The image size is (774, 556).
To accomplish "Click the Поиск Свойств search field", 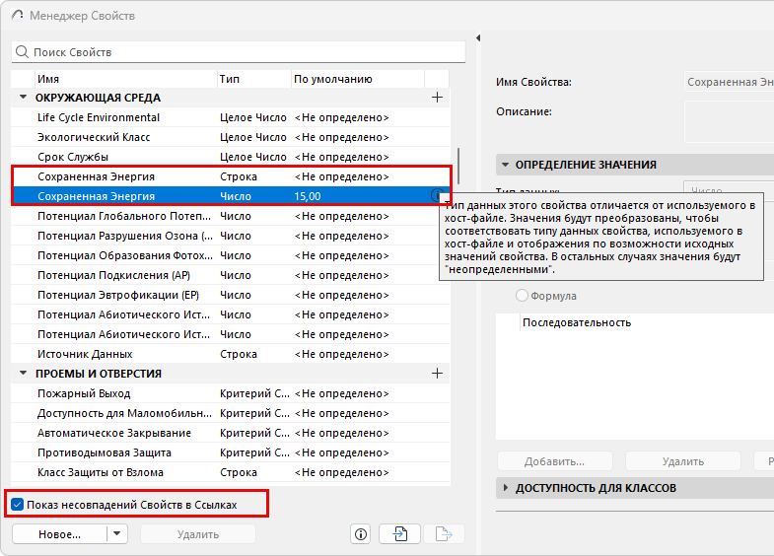I will (x=239, y=52).
